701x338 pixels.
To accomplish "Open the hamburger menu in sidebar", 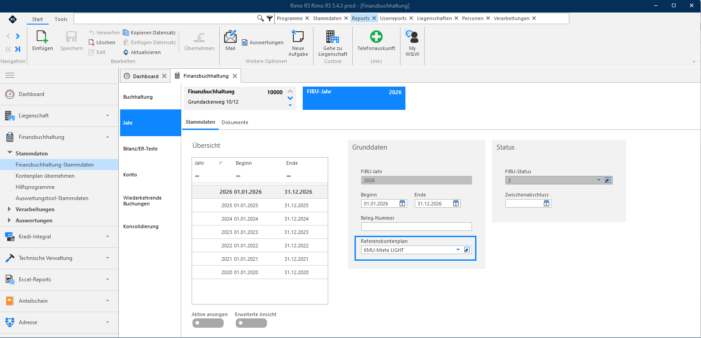I will click(x=10, y=75).
